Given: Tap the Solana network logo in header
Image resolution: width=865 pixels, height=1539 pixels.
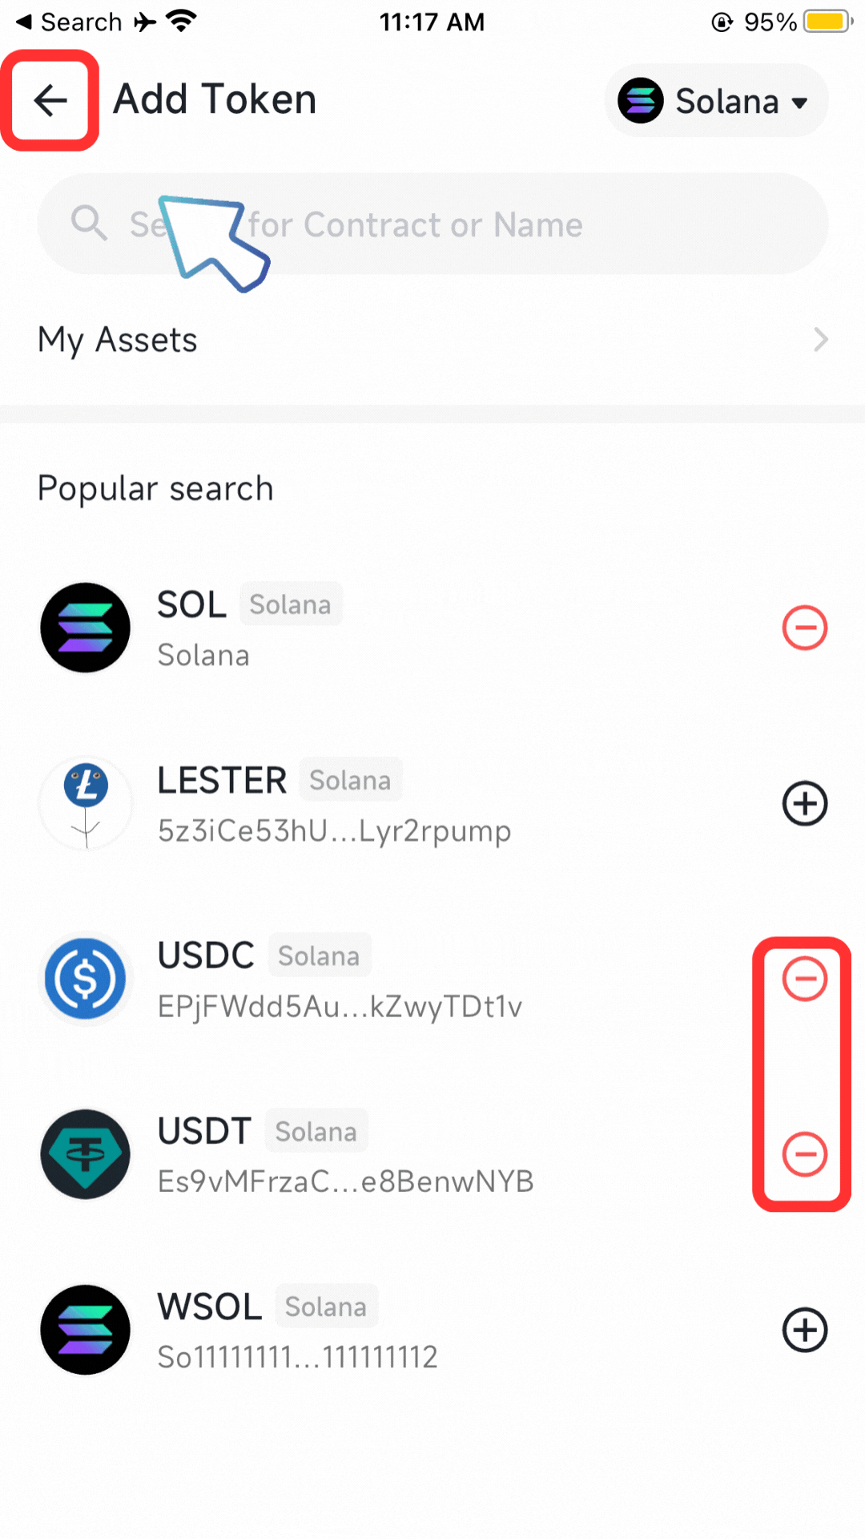Looking at the screenshot, I should [x=640, y=101].
